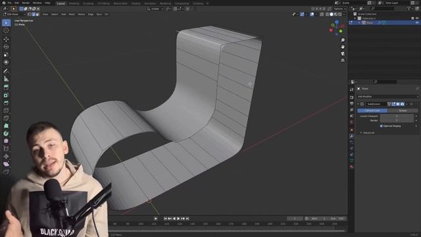This screenshot has height=237, width=421.
Task: Open viewport shading options dropdown arrow
Action: point(344,14)
